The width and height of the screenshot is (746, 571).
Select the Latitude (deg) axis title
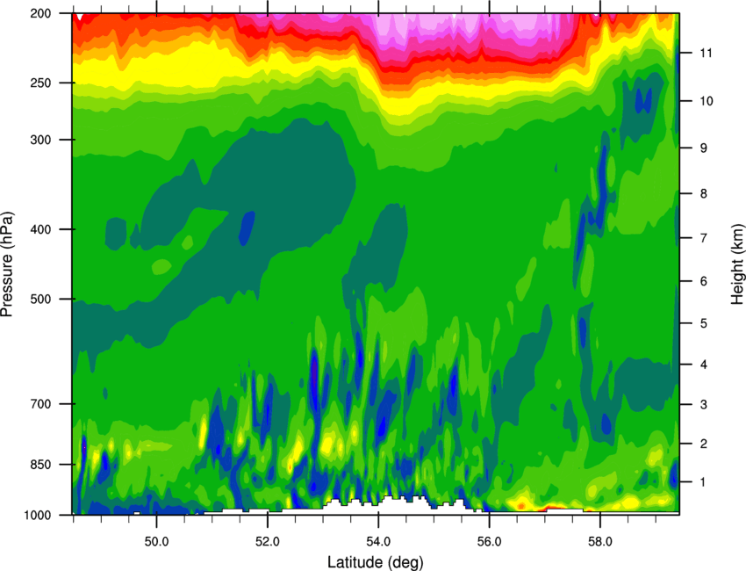[x=376, y=562]
